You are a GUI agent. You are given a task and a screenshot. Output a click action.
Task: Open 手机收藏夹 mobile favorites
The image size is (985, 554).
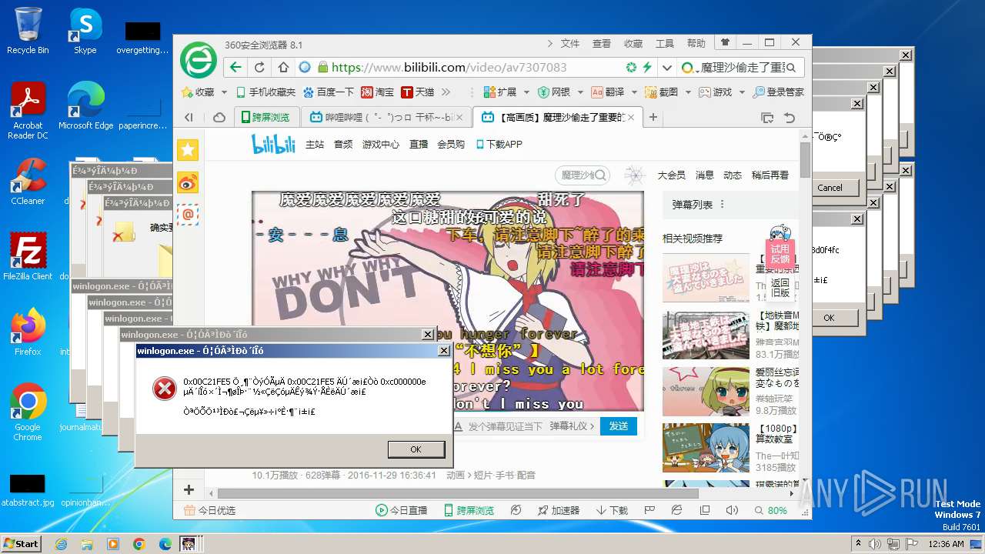pyautogui.click(x=265, y=92)
